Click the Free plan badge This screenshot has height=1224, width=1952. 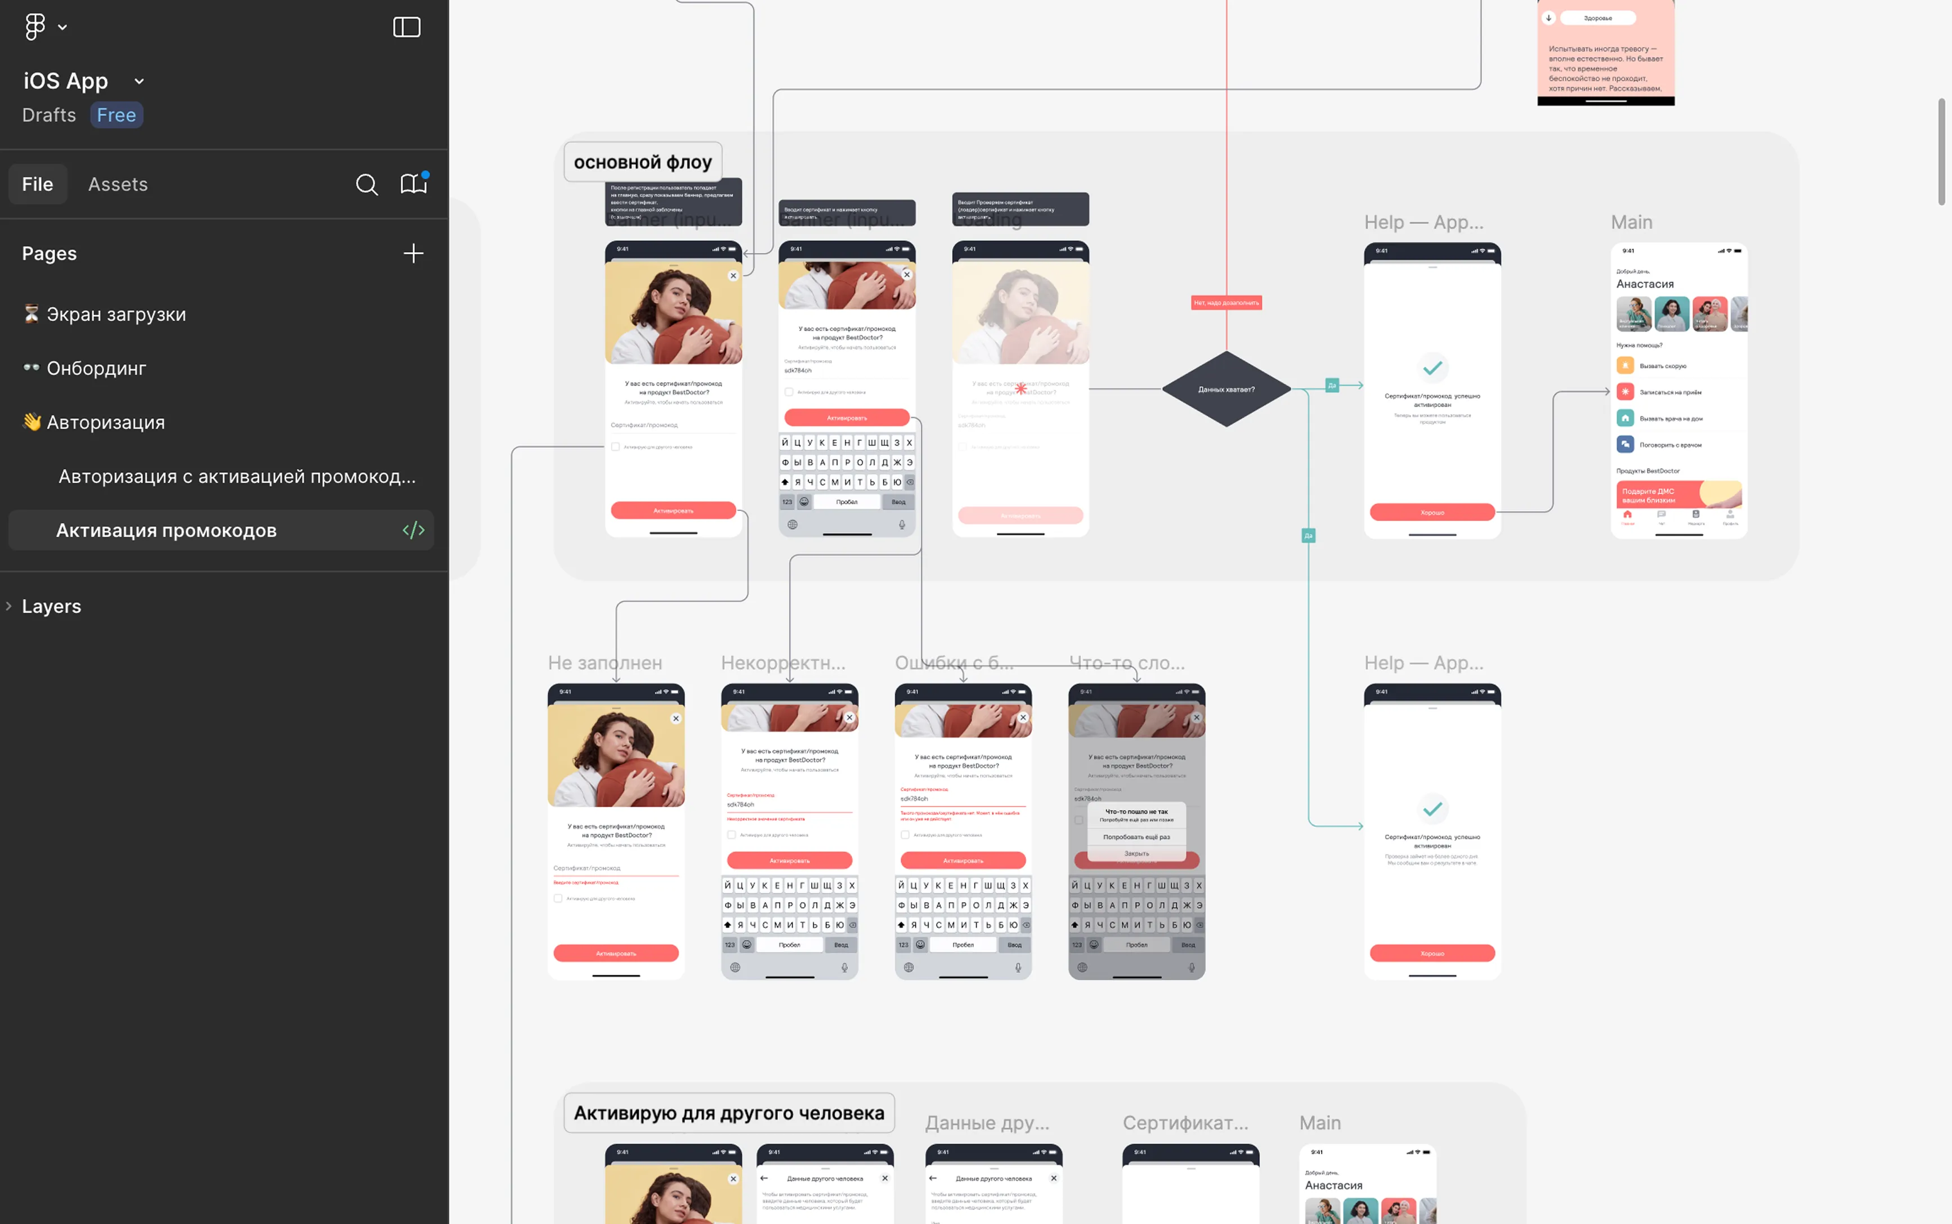pos(117,114)
